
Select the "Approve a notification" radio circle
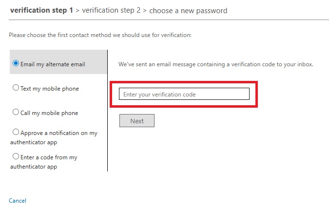(16, 132)
